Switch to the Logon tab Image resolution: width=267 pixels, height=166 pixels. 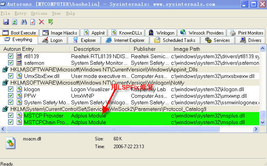pyautogui.click(x=52, y=40)
